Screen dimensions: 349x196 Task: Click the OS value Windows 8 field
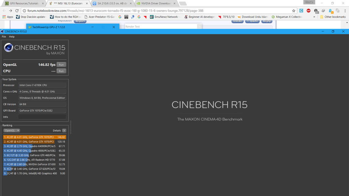42,98
